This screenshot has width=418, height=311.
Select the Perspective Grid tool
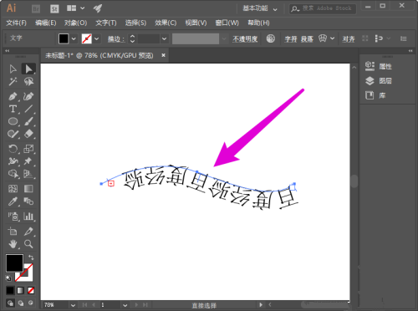(x=28, y=174)
